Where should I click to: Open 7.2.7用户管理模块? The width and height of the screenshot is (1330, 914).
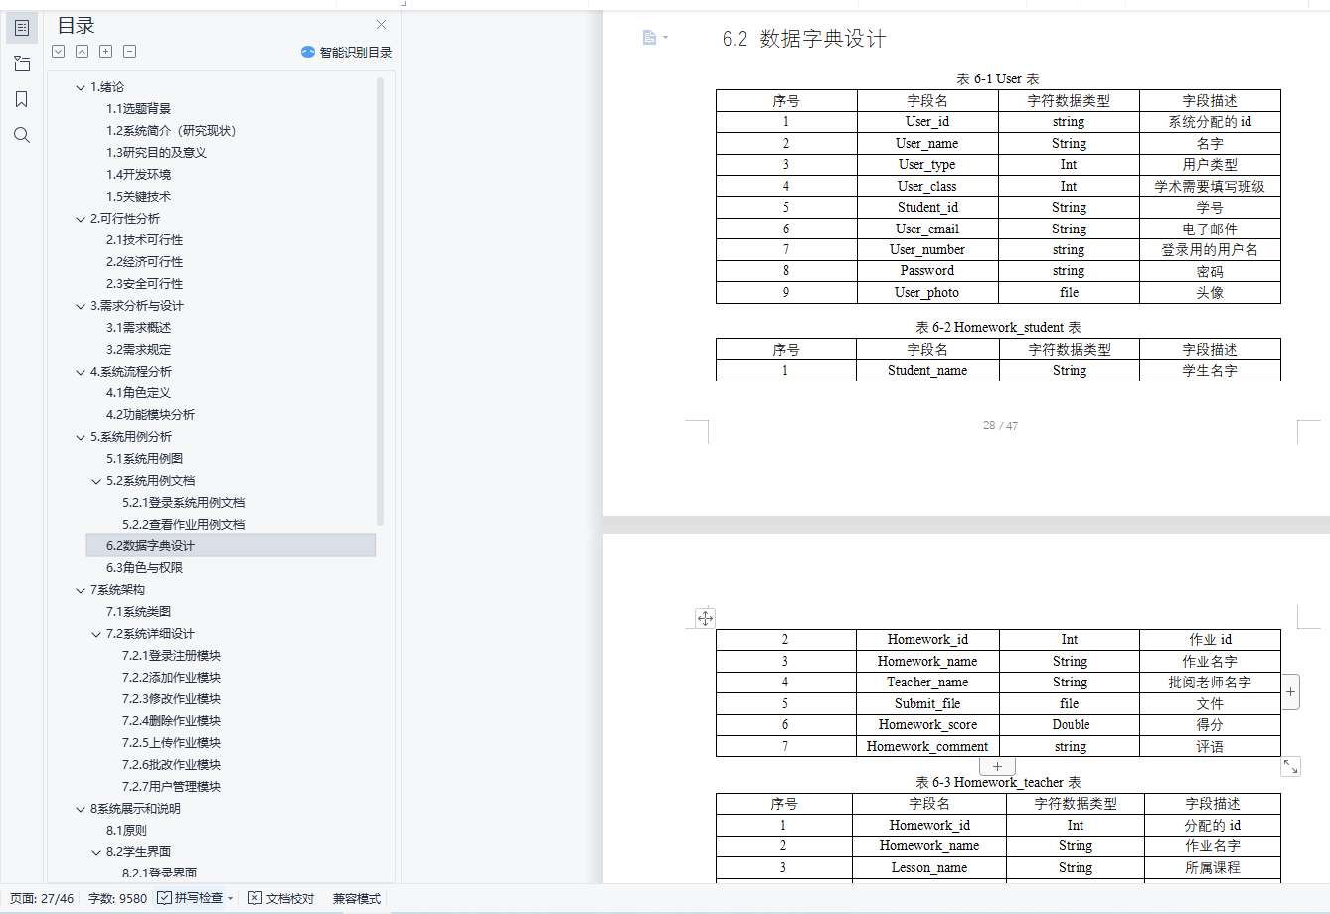click(x=171, y=787)
